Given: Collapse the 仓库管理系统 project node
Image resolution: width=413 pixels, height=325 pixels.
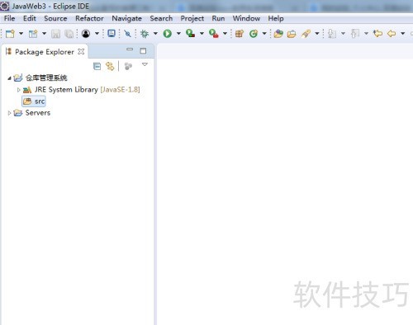Looking at the screenshot, I should coord(9,78).
